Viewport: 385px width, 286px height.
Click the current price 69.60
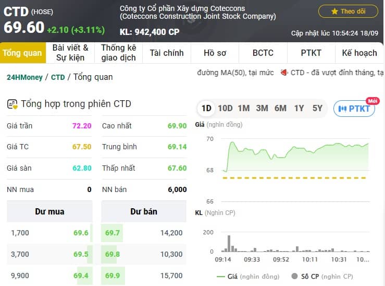(24, 27)
